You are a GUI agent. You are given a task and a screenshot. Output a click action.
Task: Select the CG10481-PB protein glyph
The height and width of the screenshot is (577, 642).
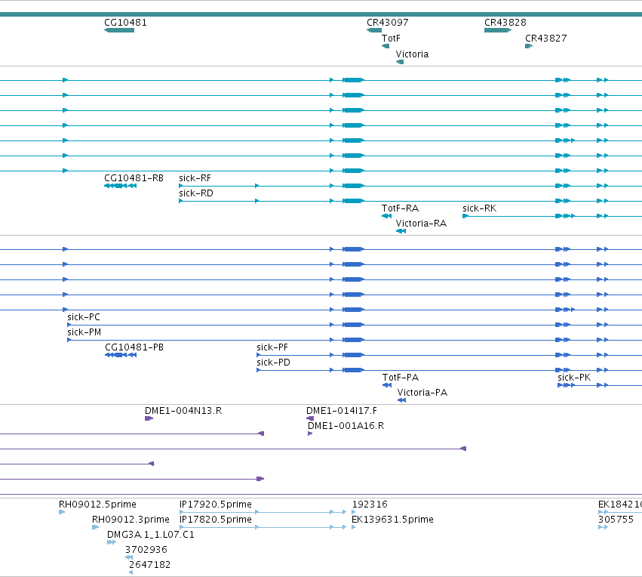[121, 355]
